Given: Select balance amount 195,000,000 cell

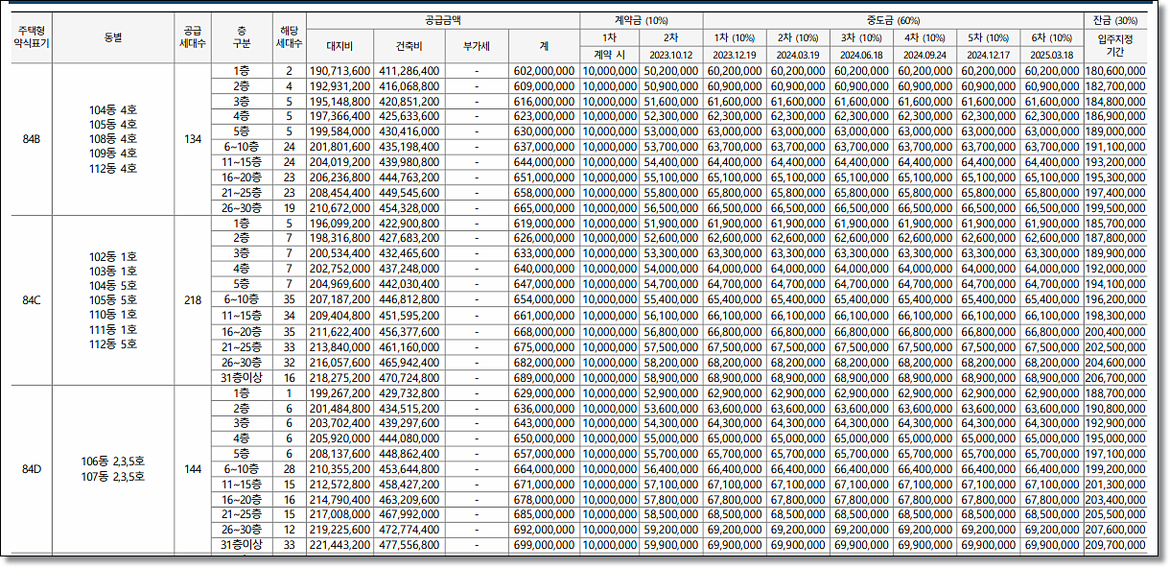Looking at the screenshot, I should [1114, 438].
